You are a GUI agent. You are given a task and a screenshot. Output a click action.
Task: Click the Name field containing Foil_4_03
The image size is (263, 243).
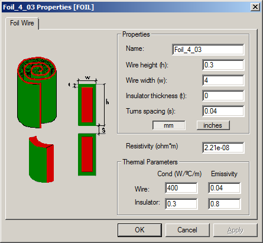(x=208, y=50)
